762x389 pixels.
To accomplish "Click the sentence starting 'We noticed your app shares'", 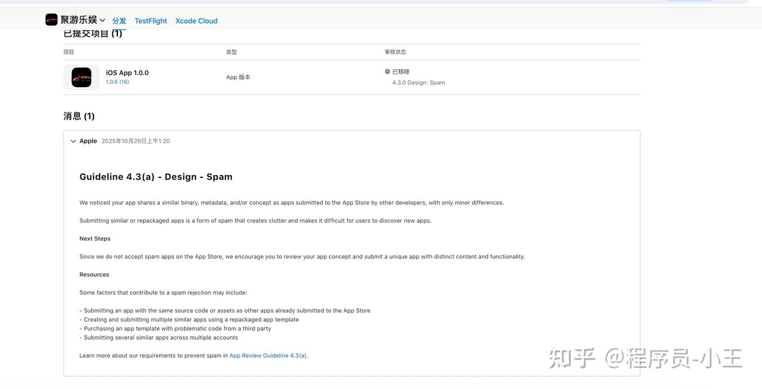I will click(292, 203).
